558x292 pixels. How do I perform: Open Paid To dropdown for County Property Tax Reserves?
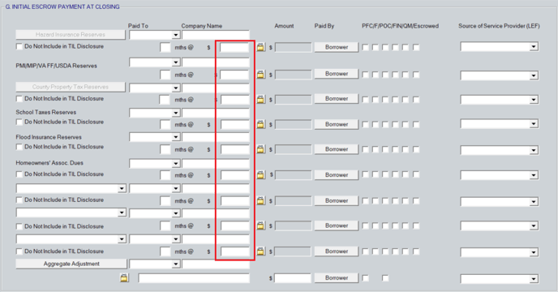click(176, 88)
